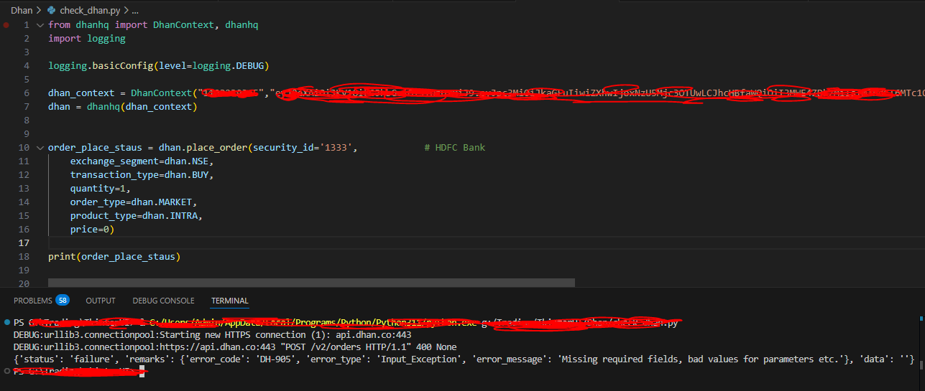Viewport: 925px width, 391px height.
Task: Switch to the OUTPUT tab
Action: pos(101,301)
